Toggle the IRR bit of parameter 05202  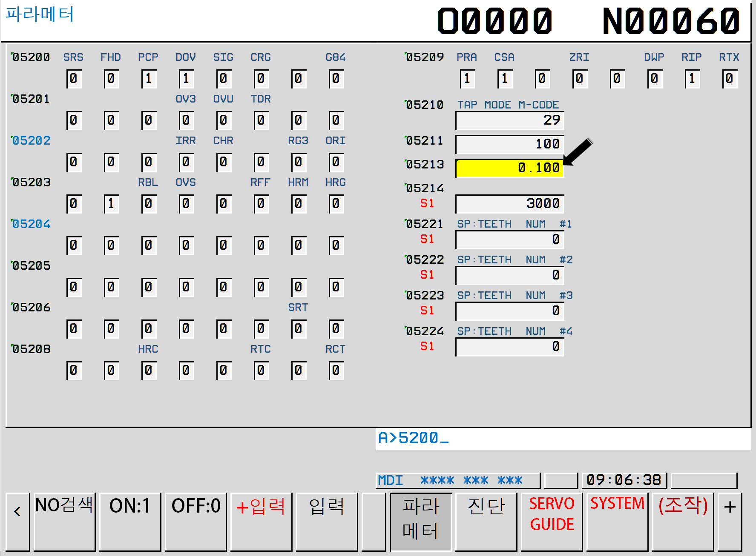pyautogui.click(x=186, y=162)
